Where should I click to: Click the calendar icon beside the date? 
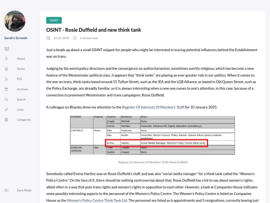48,38
